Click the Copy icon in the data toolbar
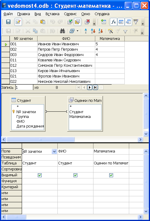This screenshot has height=221, width=150. [35, 31]
